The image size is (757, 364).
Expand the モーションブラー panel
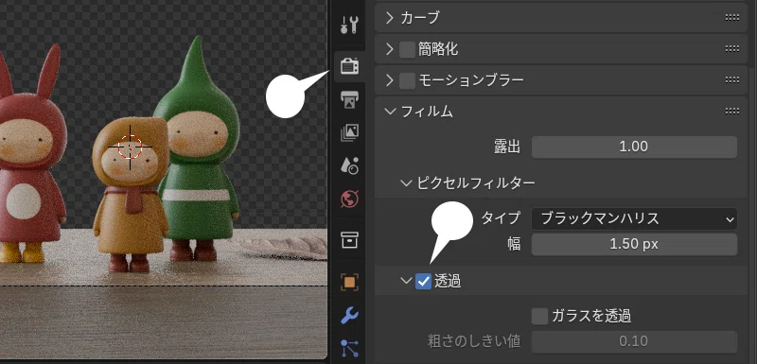[x=390, y=80]
